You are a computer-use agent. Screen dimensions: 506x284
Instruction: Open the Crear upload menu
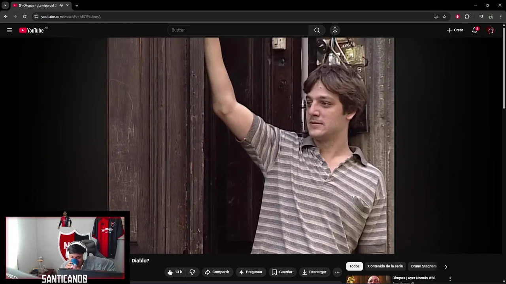455,30
